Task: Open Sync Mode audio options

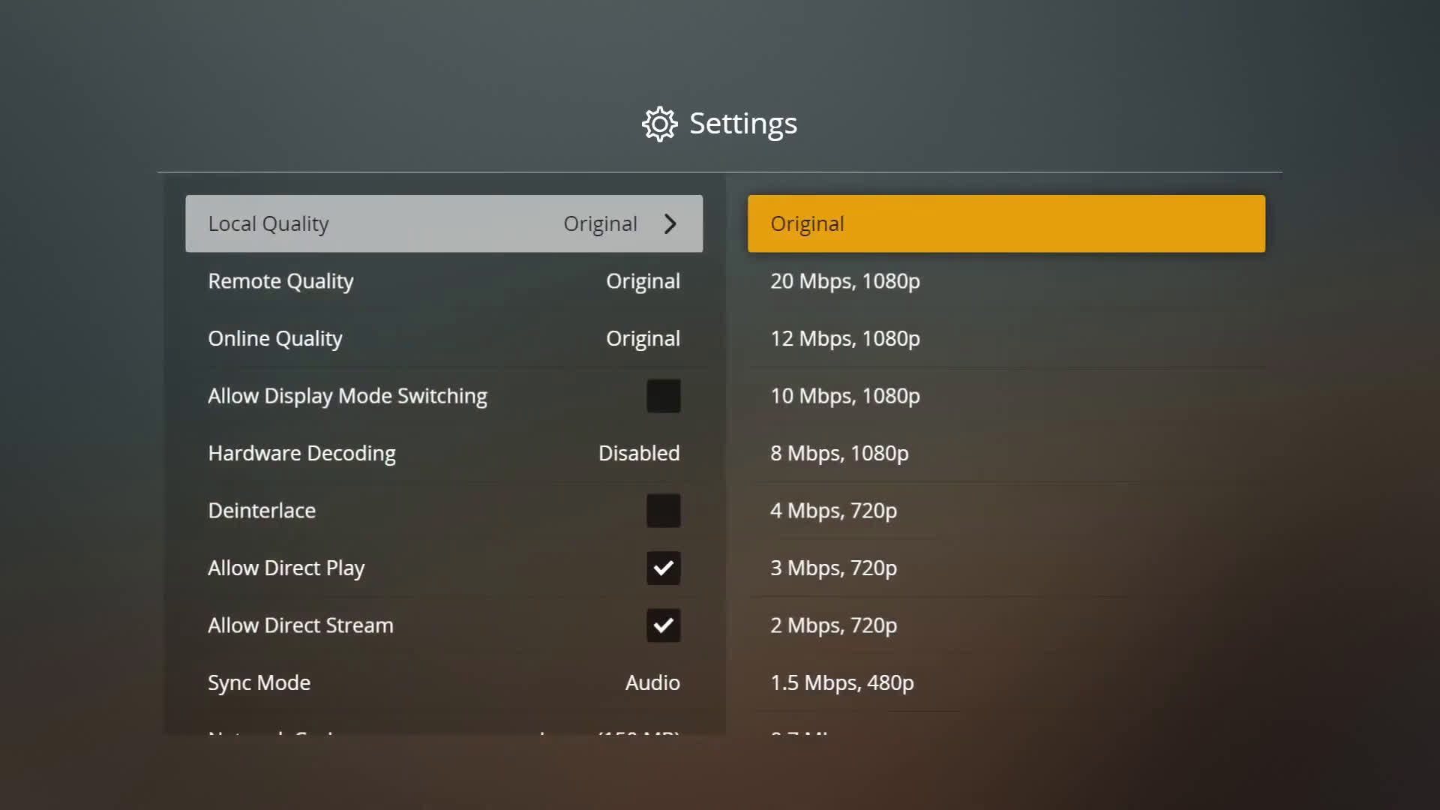Action: coord(444,682)
